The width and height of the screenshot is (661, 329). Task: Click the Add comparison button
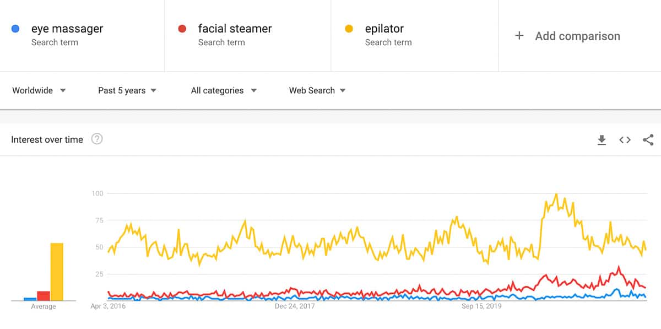(x=577, y=36)
